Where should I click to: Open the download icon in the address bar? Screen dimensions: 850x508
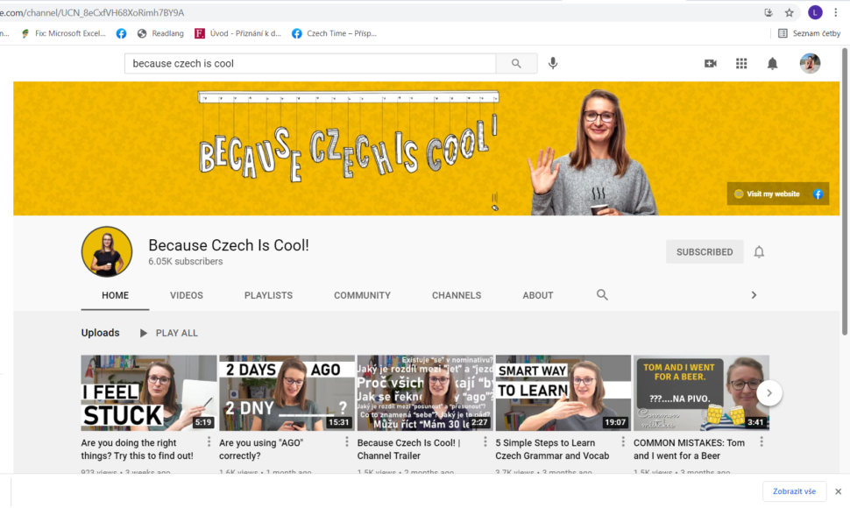click(x=769, y=12)
